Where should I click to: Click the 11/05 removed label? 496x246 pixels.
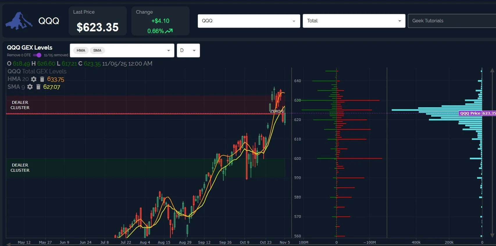click(x=56, y=55)
